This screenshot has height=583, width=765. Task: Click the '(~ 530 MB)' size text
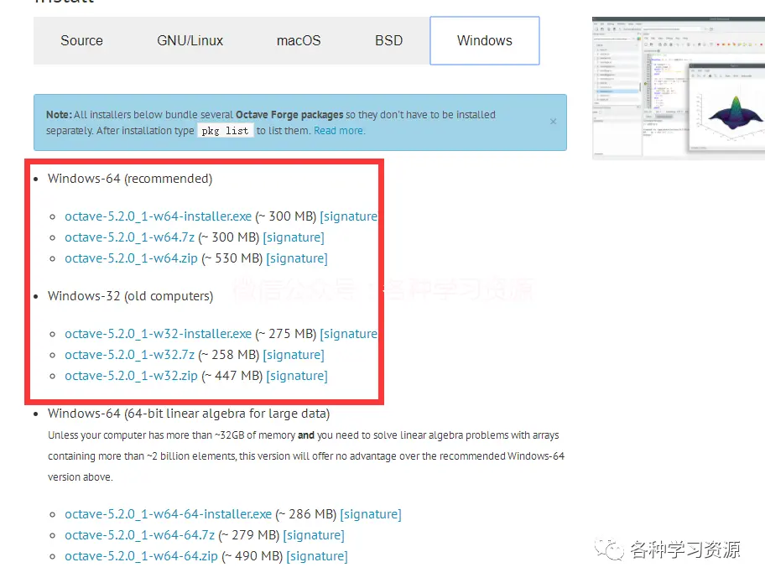pyautogui.click(x=232, y=258)
